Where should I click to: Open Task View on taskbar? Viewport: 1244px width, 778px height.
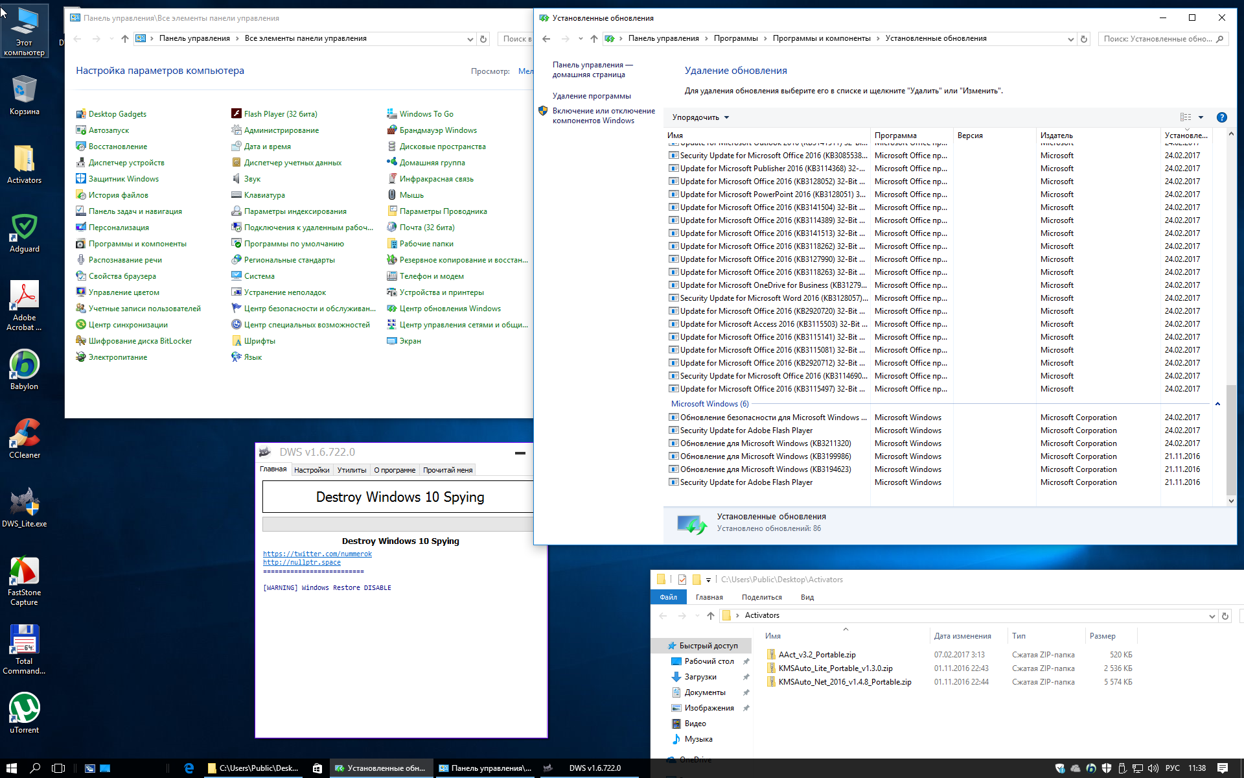pos(58,768)
